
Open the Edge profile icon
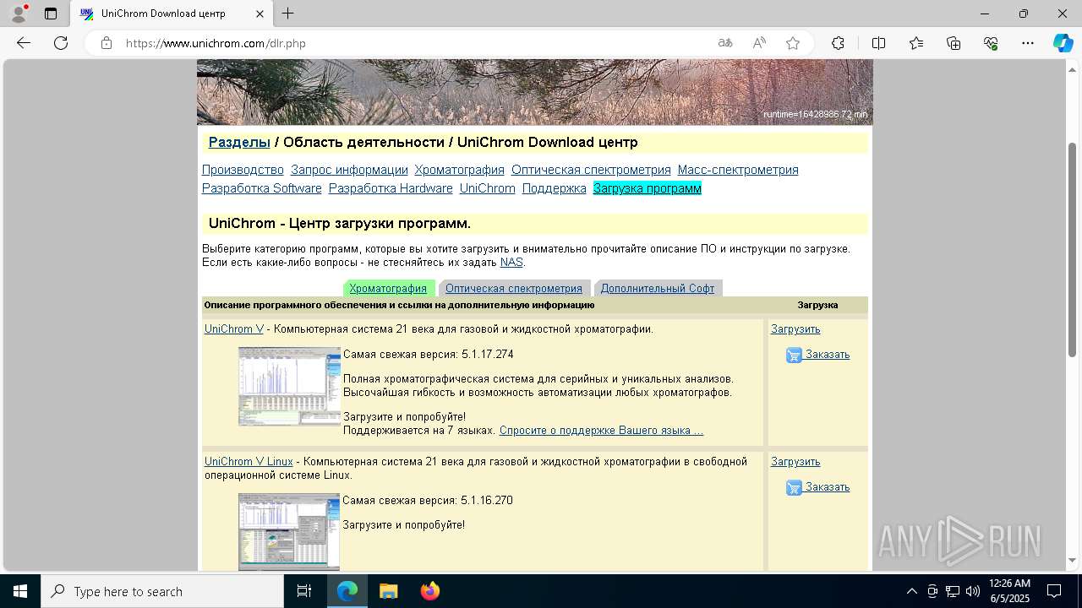click(x=18, y=14)
